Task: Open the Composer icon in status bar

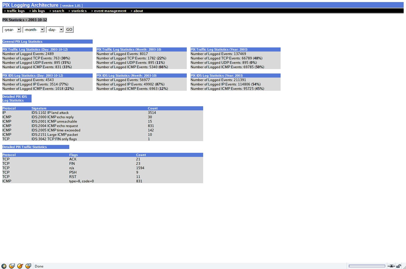Action: pos(20,266)
